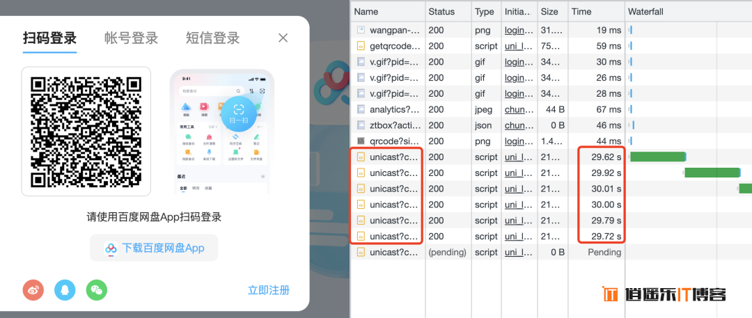Select the pending unicast request row
The image size is (752, 318).
394,252
